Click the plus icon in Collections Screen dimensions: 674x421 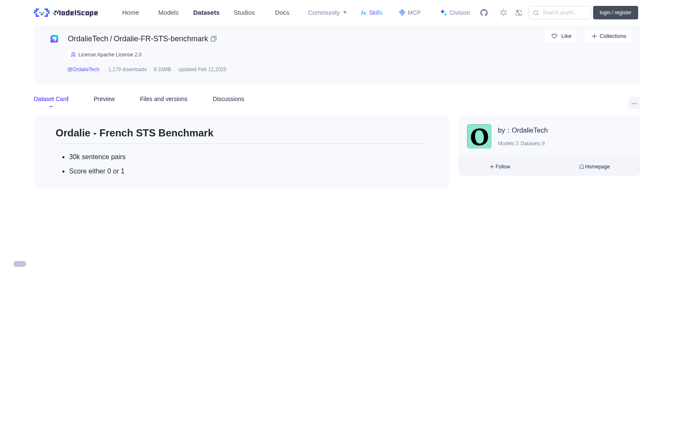(594, 36)
